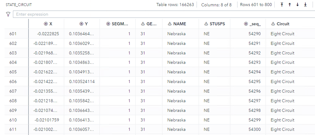Click the character type icon beside Circuit
Screen dimensions: 315x135
point(273,24)
